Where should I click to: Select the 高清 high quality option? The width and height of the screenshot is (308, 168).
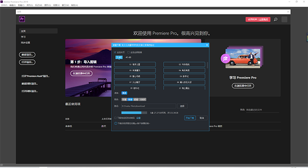[130, 99]
